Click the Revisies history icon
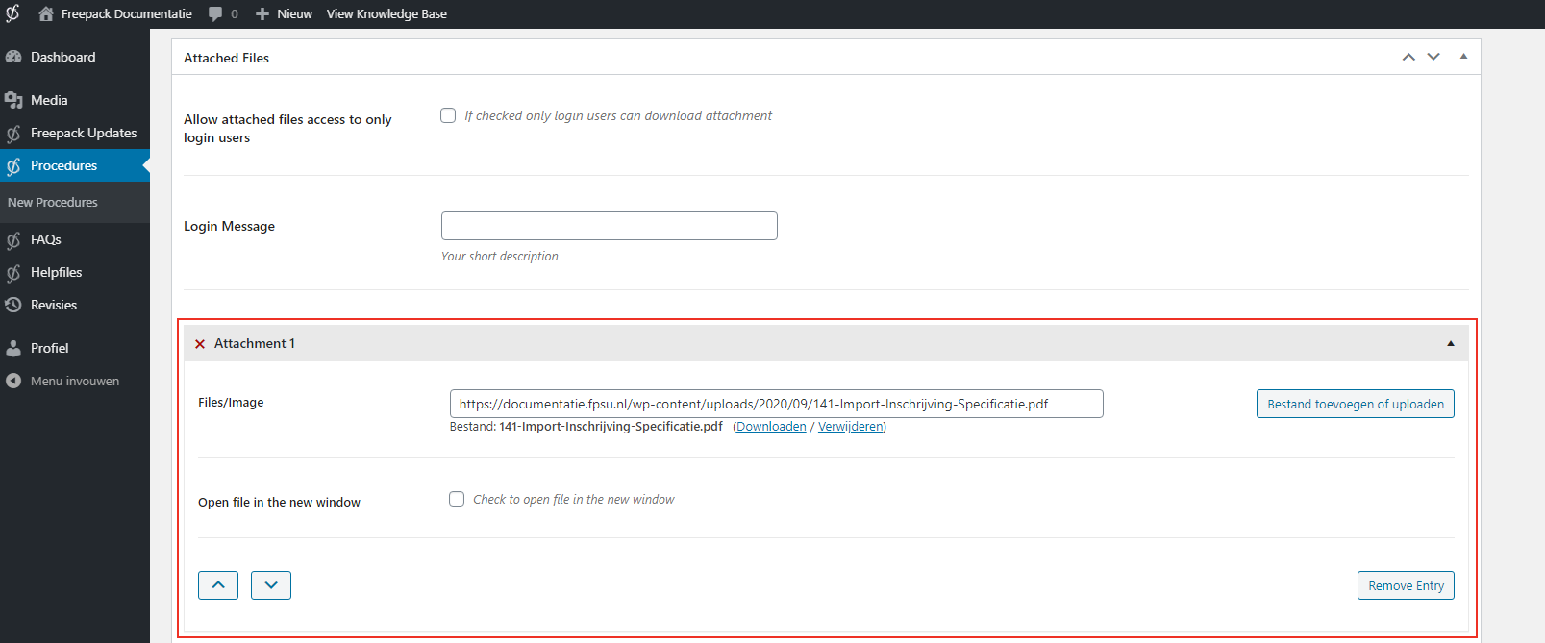The image size is (1545, 643). [13, 305]
